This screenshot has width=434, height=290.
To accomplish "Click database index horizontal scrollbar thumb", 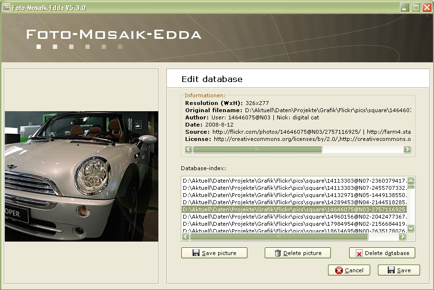I will 279,237.
